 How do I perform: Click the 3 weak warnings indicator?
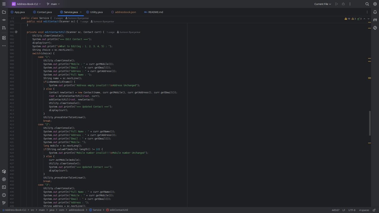(354, 19)
